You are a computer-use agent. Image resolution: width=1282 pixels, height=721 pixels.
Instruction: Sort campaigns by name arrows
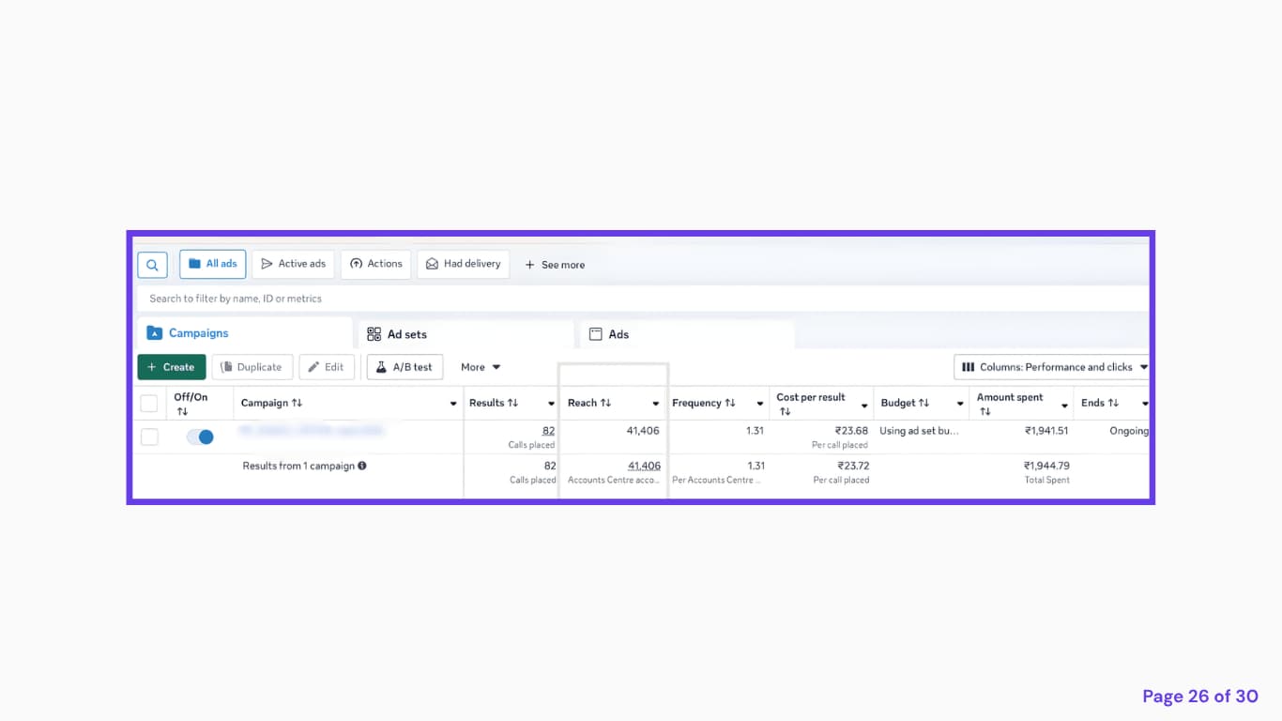(297, 403)
